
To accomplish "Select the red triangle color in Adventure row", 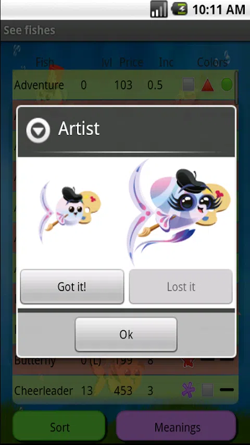I will pos(207,85).
